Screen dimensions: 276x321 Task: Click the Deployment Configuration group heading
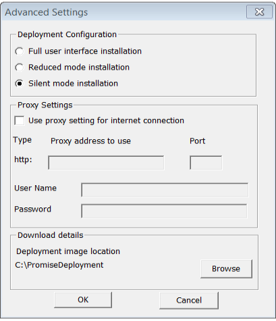pos(67,34)
